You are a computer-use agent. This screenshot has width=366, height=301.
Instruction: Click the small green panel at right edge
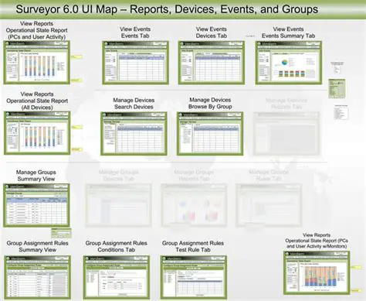[337, 88]
